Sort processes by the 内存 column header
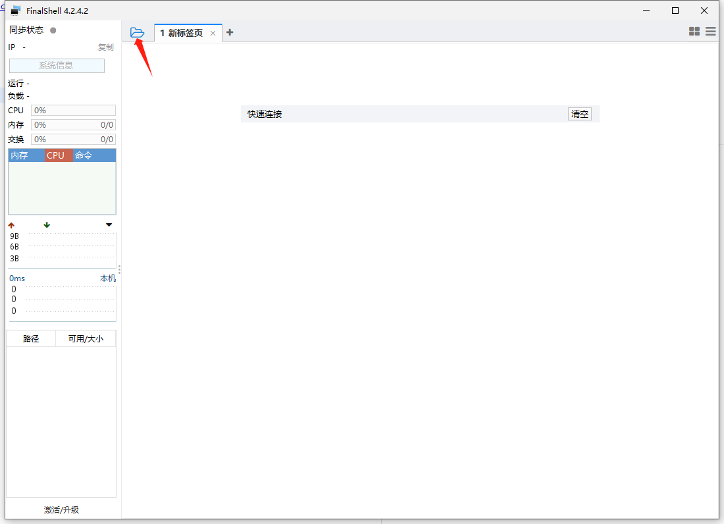This screenshot has width=724, height=524. click(20, 155)
